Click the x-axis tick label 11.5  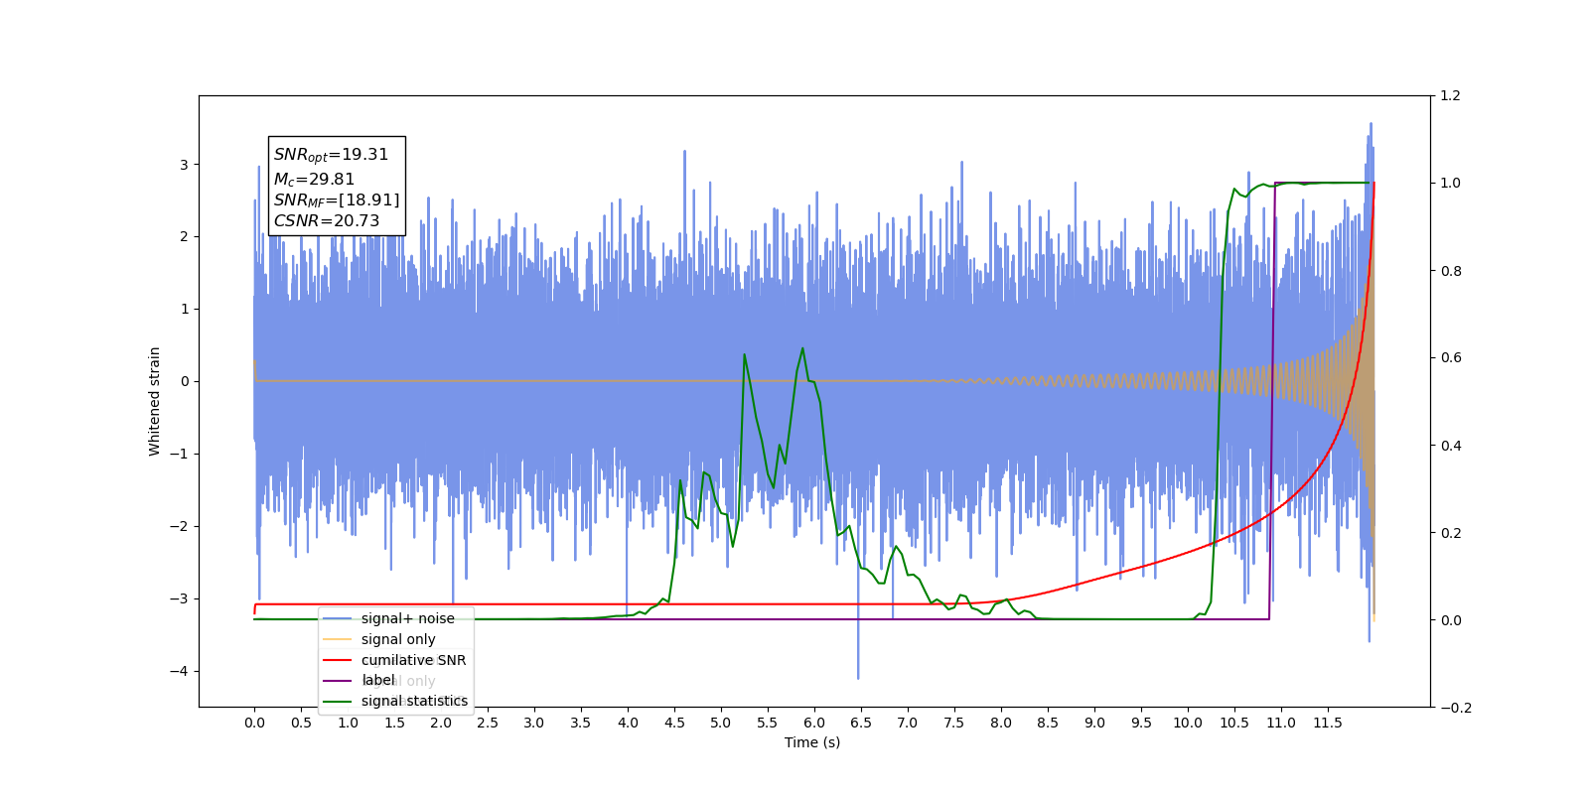(1328, 723)
